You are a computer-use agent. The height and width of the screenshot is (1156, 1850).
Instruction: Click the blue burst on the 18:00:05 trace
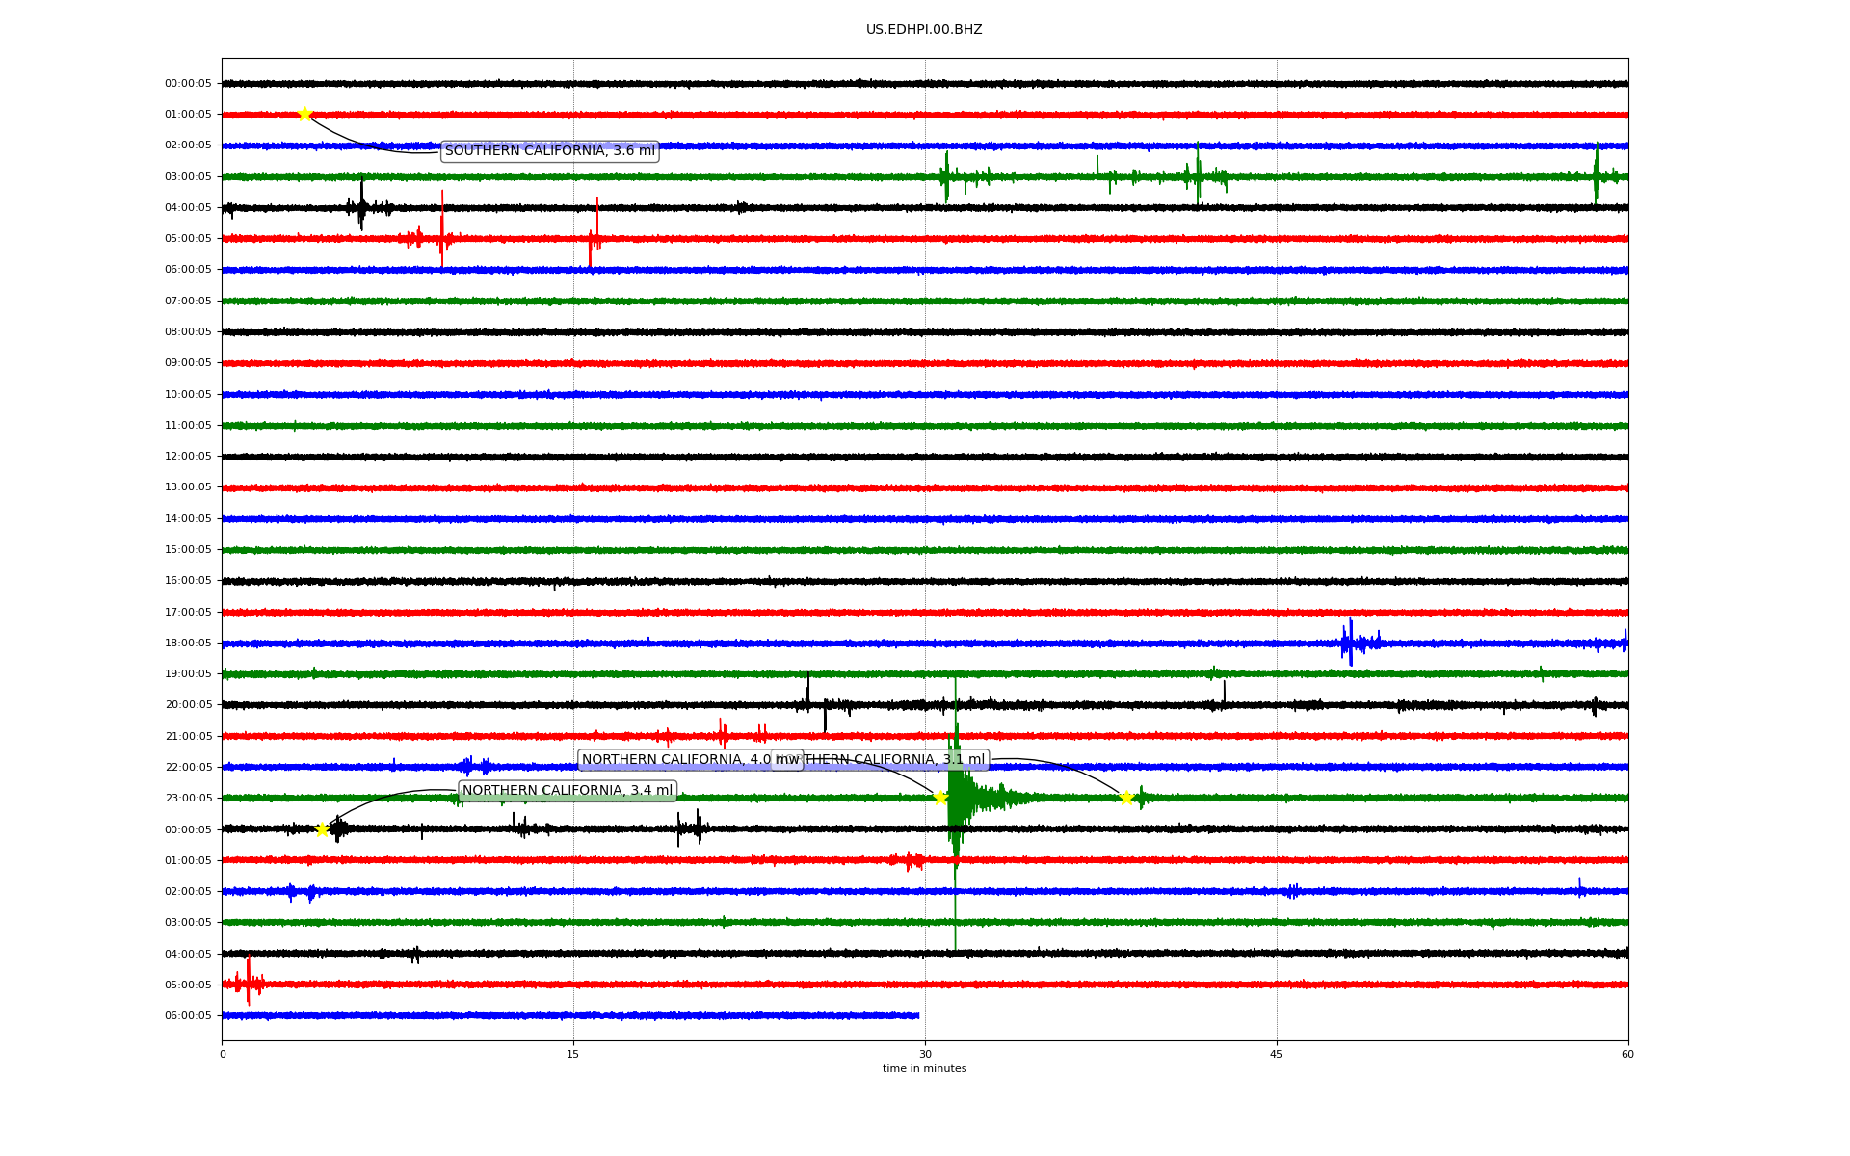point(1350,643)
